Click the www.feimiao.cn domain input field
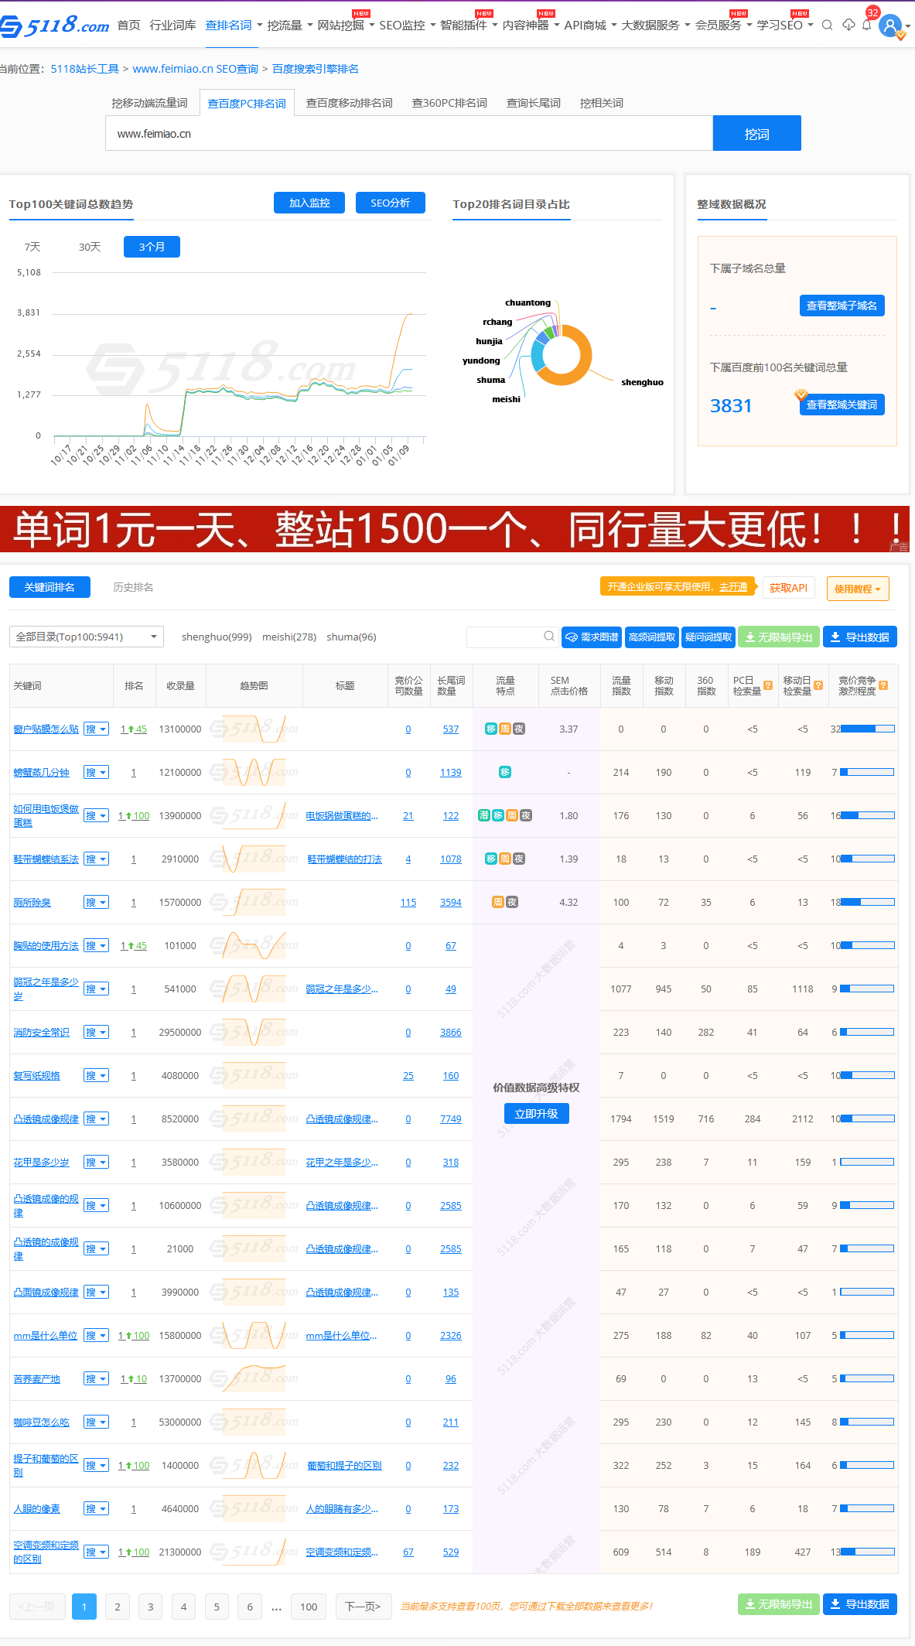The image size is (915, 1646). pyautogui.click(x=408, y=134)
